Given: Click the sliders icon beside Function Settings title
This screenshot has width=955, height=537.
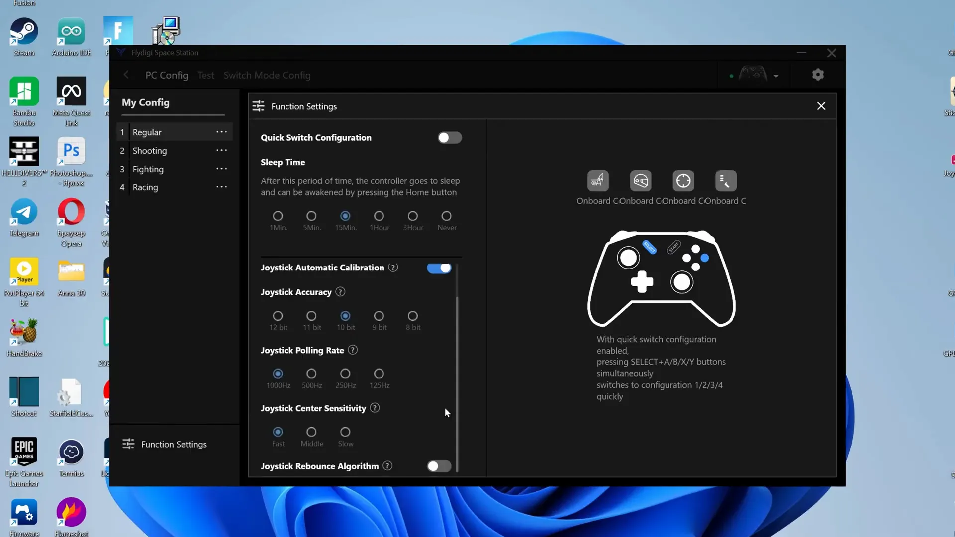Looking at the screenshot, I should [258, 106].
